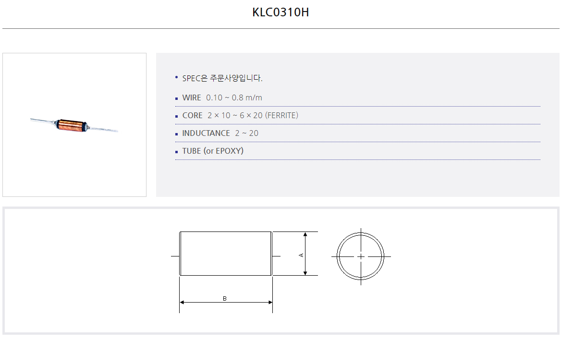Click the square bullet beside INDUCTANCE

click(x=177, y=134)
